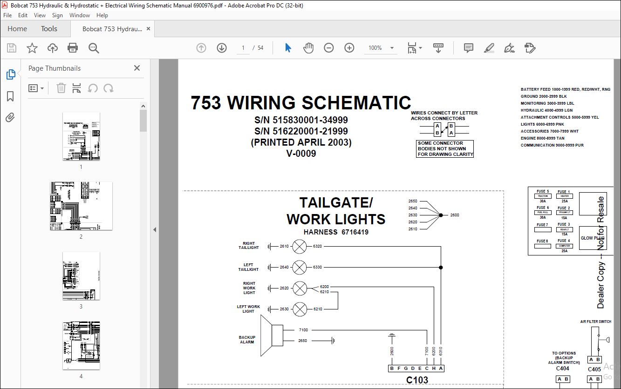621x389 pixels.
Task: Zoom out with minus button
Action: pyautogui.click(x=329, y=48)
